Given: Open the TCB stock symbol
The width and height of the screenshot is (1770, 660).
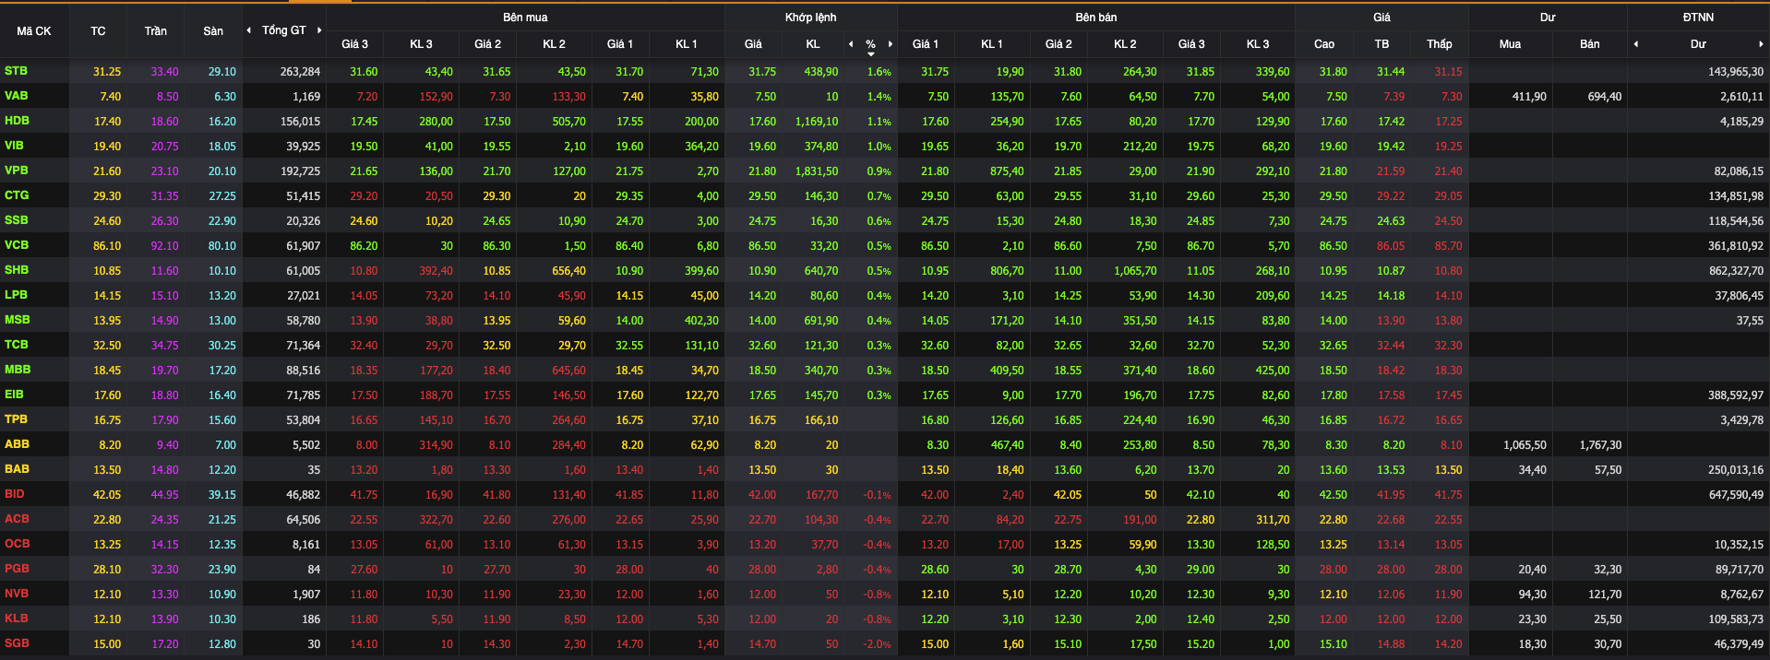Looking at the screenshot, I should click(16, 345).
